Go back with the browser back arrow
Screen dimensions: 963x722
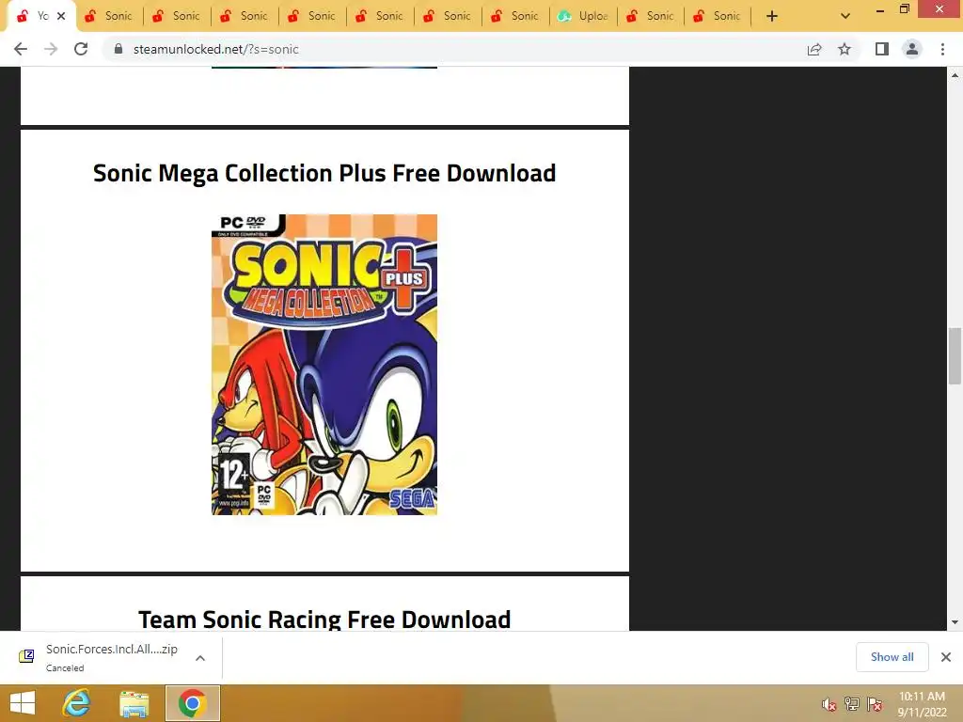(x=21, y=49)
